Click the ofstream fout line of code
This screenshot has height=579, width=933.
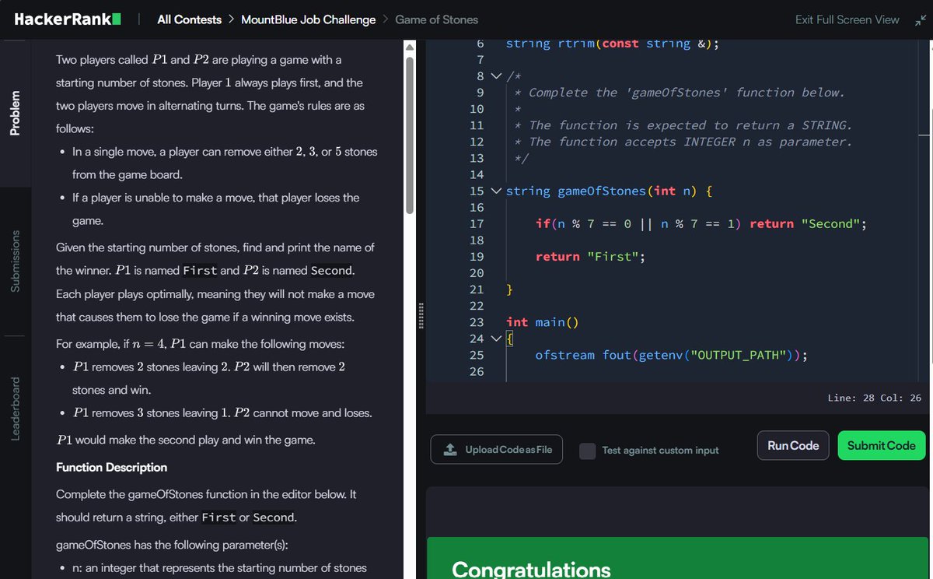click(x=671, y=356)
